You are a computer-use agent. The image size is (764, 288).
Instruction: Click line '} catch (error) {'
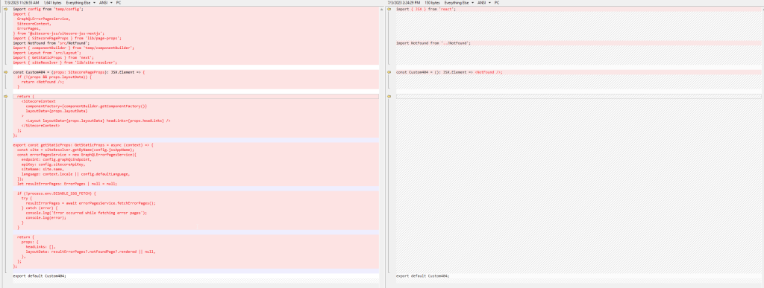[x=40, y=208]
